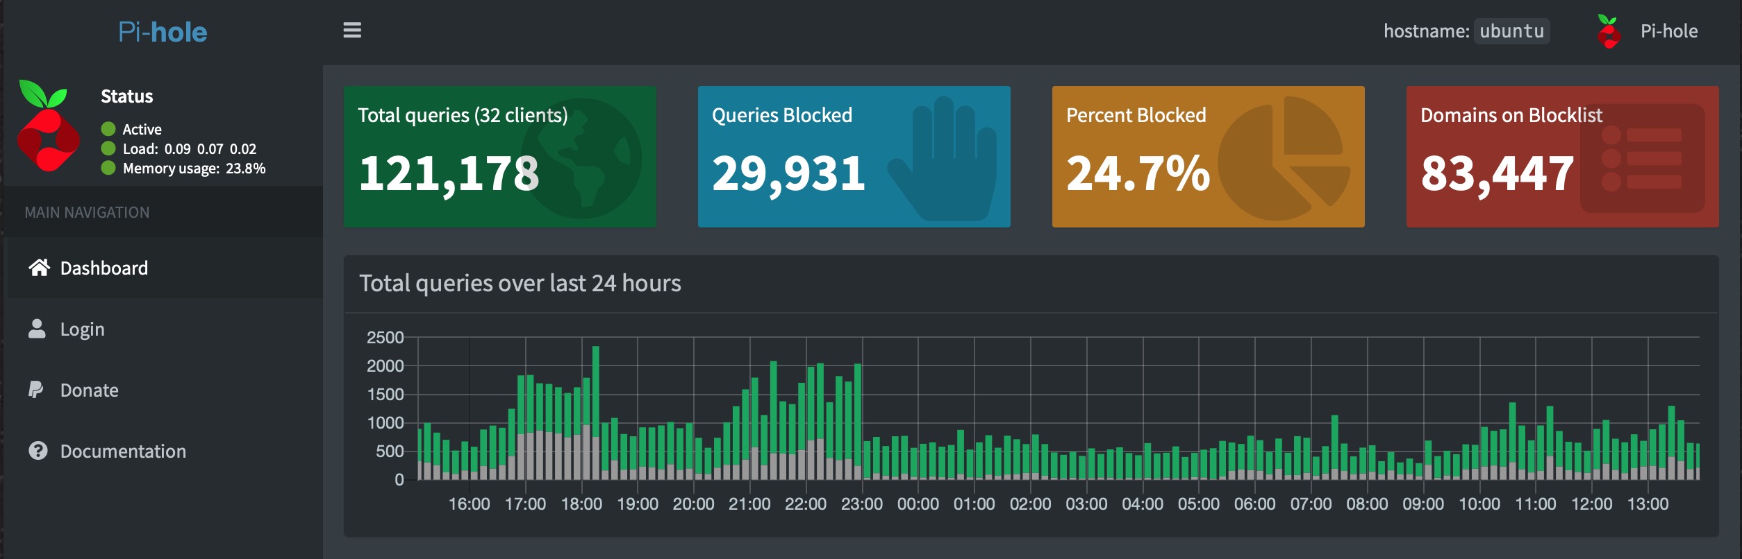The image size is (1742, 559).
Task: Click the PayPal icon beside Donate
Action: pos(36,390)
